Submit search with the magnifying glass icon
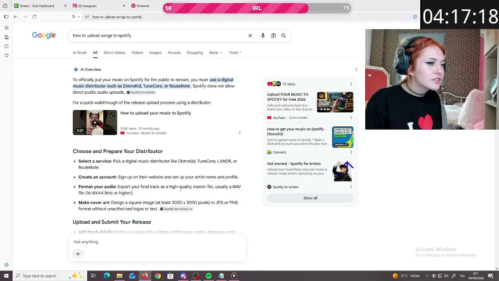The height and width of the screenshot is (281, 499). pyautogui.click(x=284, y=36)
